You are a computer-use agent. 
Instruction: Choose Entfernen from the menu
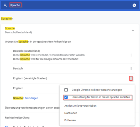click(x=70, y=120)
